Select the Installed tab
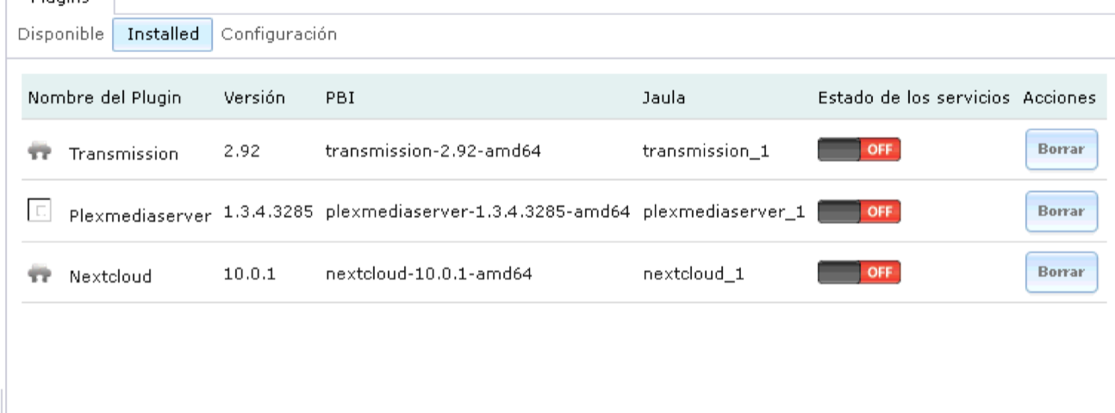Screen dimensions: 1115x413 pyautogui.click(x=163, y=34)
